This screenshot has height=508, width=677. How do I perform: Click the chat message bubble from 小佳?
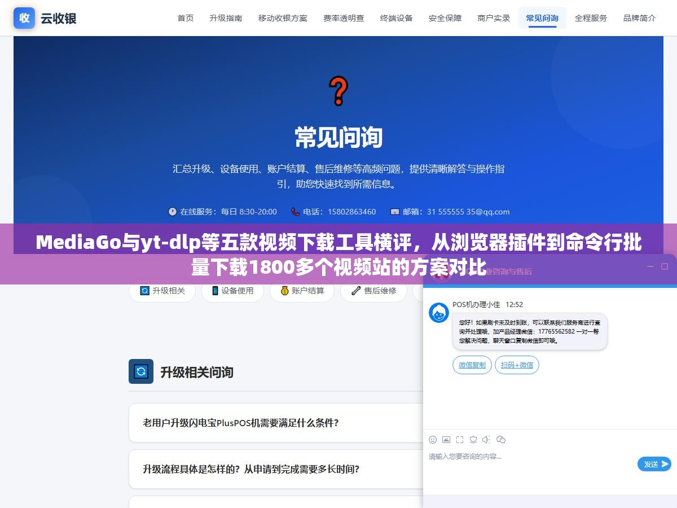coord(530,331)
